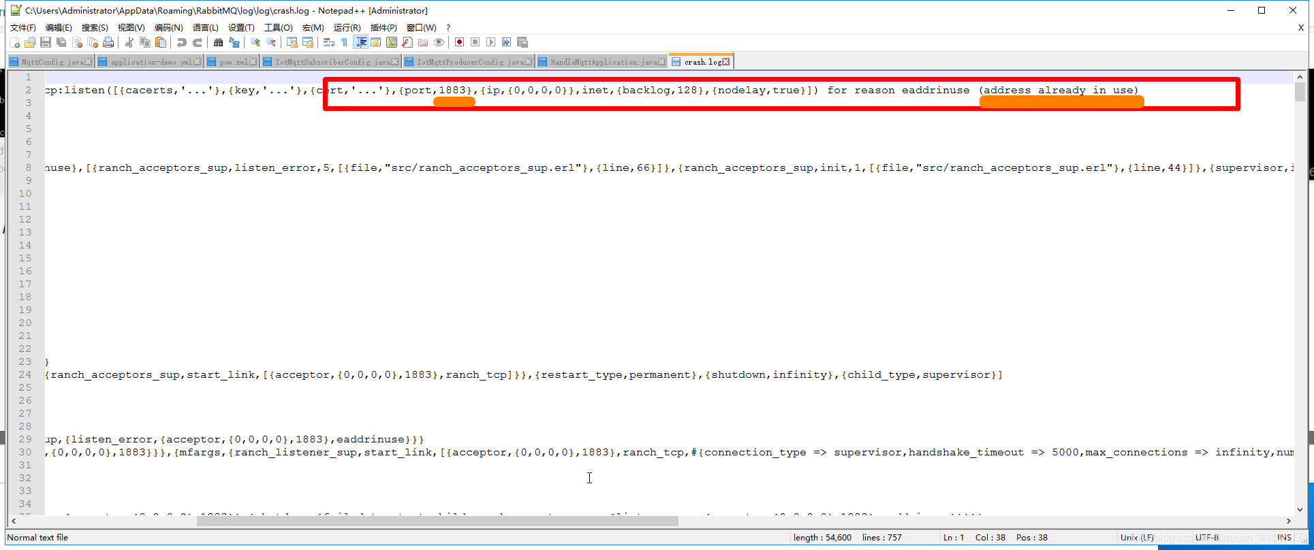Click the Redo arrow icon
Screen dimensions: 1314x550
[198, 42]
